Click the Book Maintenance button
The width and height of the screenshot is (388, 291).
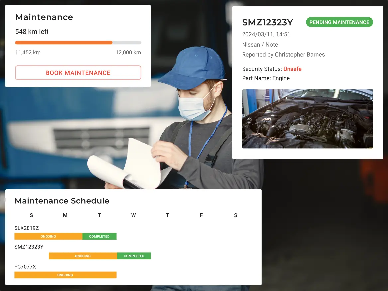pos(78,73)
